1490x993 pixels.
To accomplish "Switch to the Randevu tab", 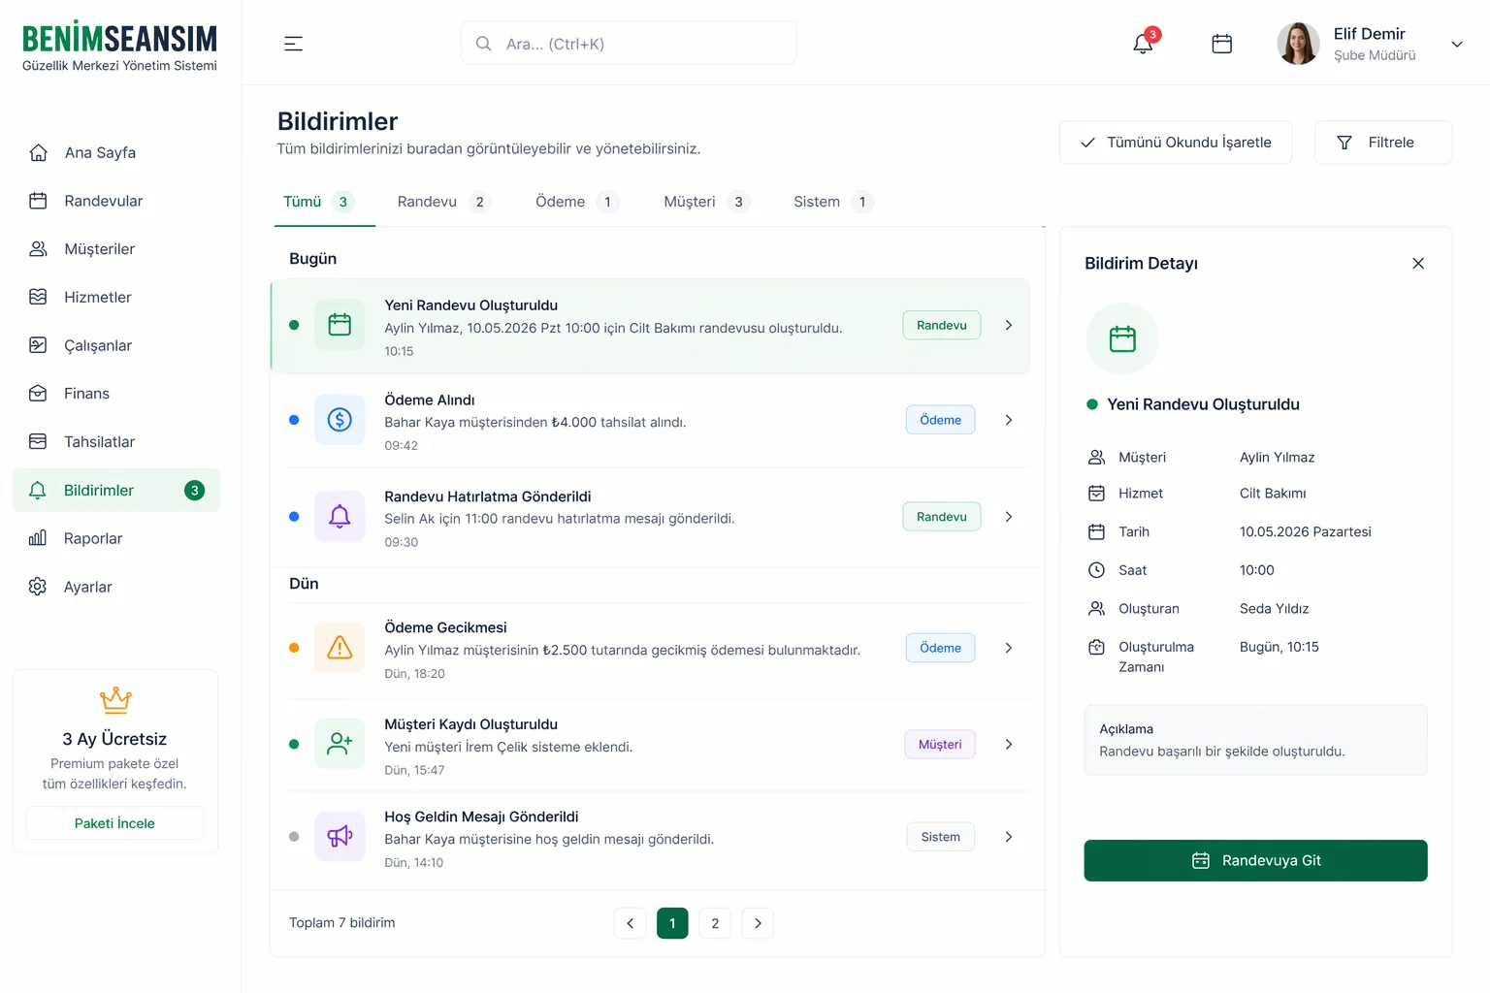I will 444,202.
